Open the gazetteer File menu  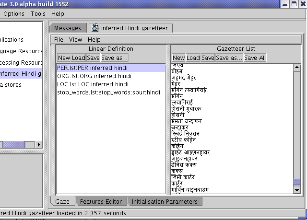click(59, 39)
